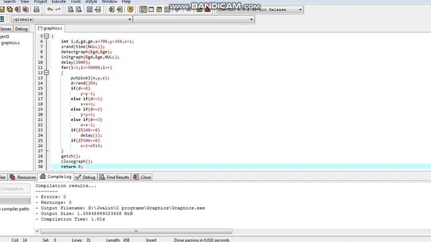The width and height of the screenshot is (431, 242).
Task: Click the Undo toolbar icon
Action: [x=50, y=9]
